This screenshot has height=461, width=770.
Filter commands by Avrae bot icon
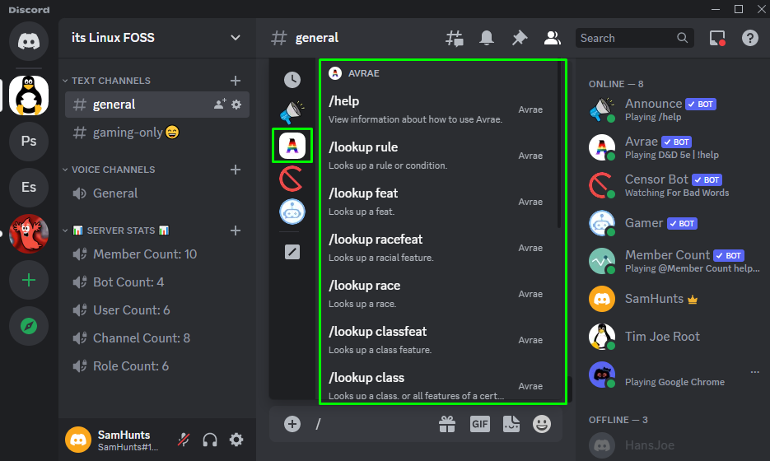pos(292,146)
